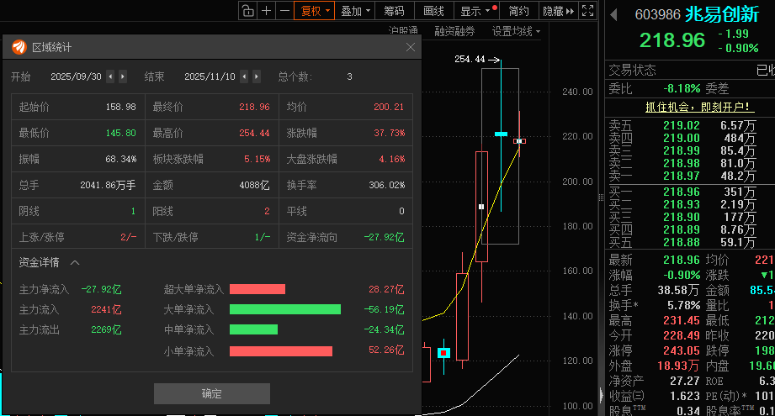This screenshot has width=775, height=416.
Task: Step start date backward arrow
Action: 111,76
